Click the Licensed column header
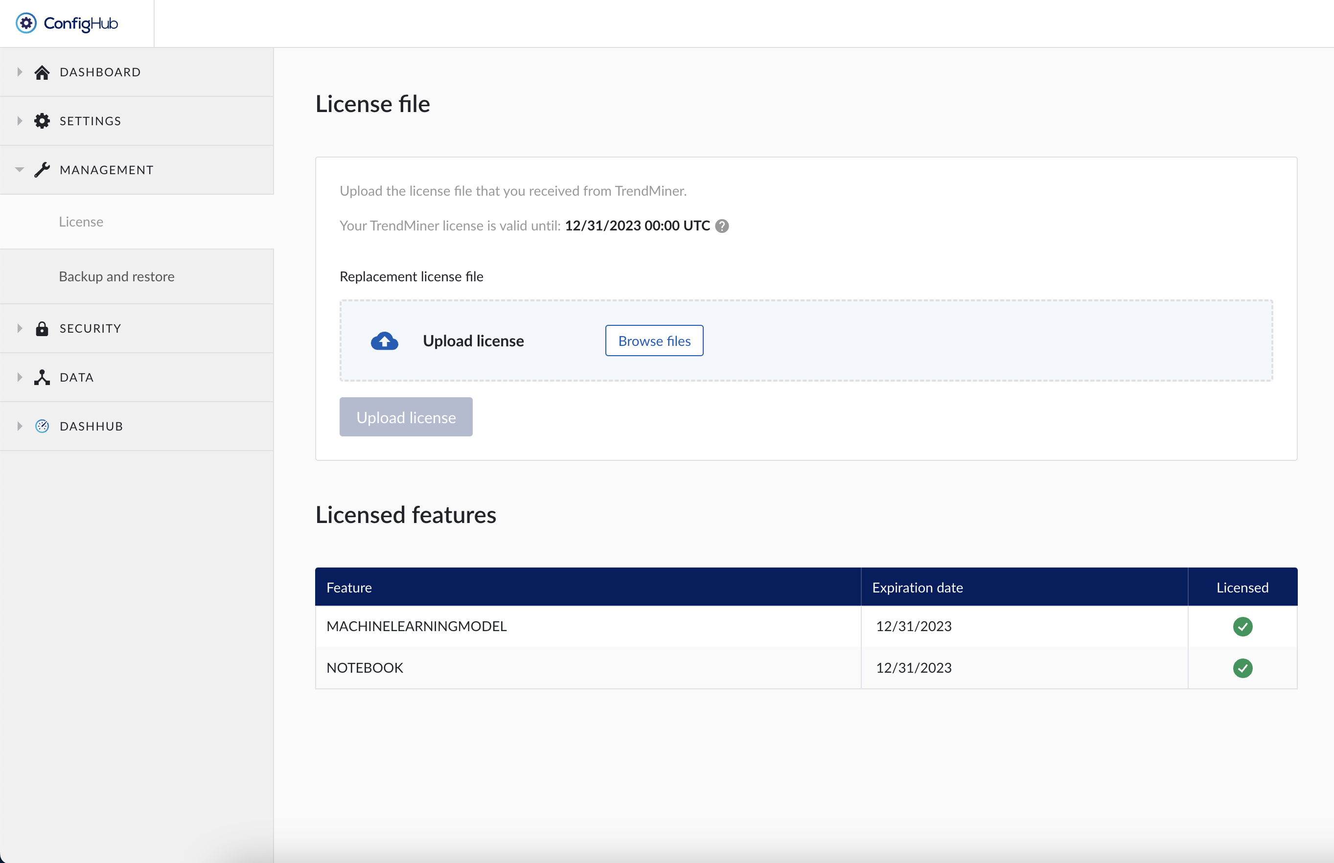 tap(1242, 587)
